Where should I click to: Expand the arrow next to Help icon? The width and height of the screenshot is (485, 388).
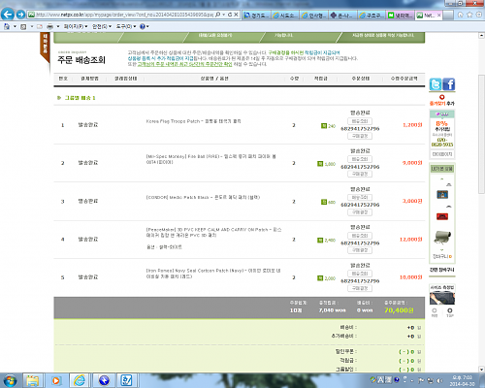(147, 26)
